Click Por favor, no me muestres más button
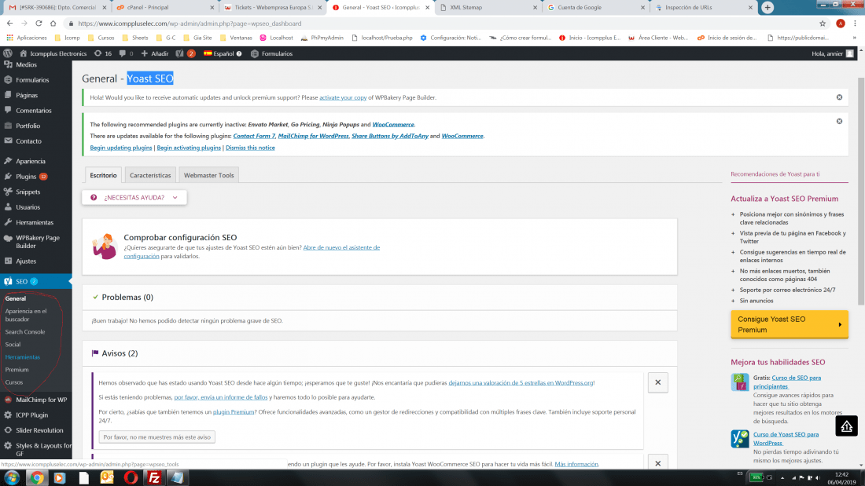The image size is (865, 486). pyautogui.click(x=156, y=437)
